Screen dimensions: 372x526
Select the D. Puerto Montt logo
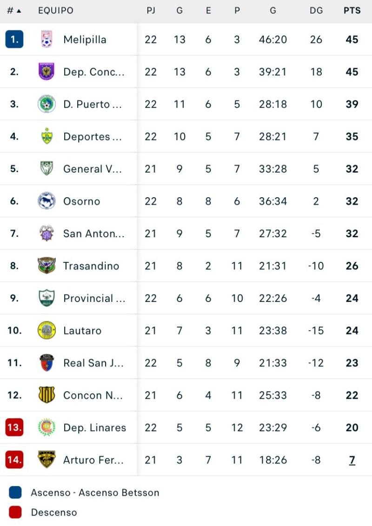click(x=46, y=104)
